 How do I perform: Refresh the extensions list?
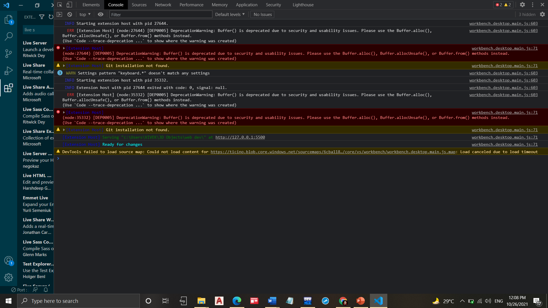pos(51,17)
